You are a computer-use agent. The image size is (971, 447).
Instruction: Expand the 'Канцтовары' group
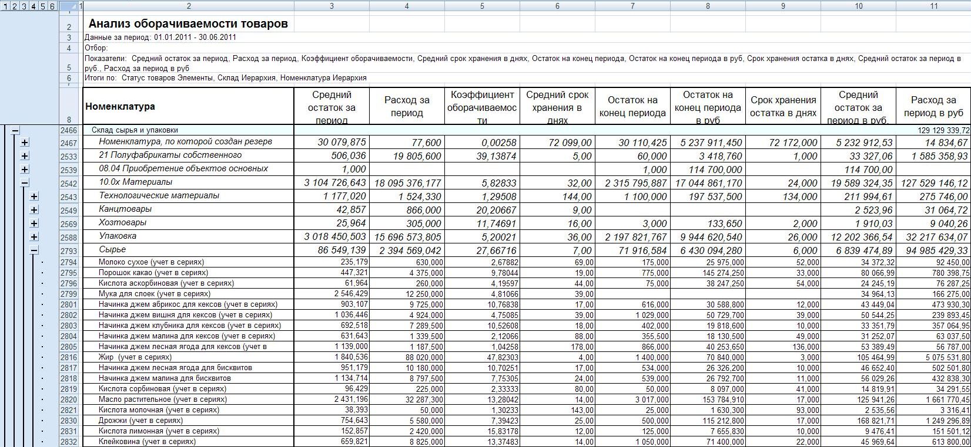(x=34, y=210)
